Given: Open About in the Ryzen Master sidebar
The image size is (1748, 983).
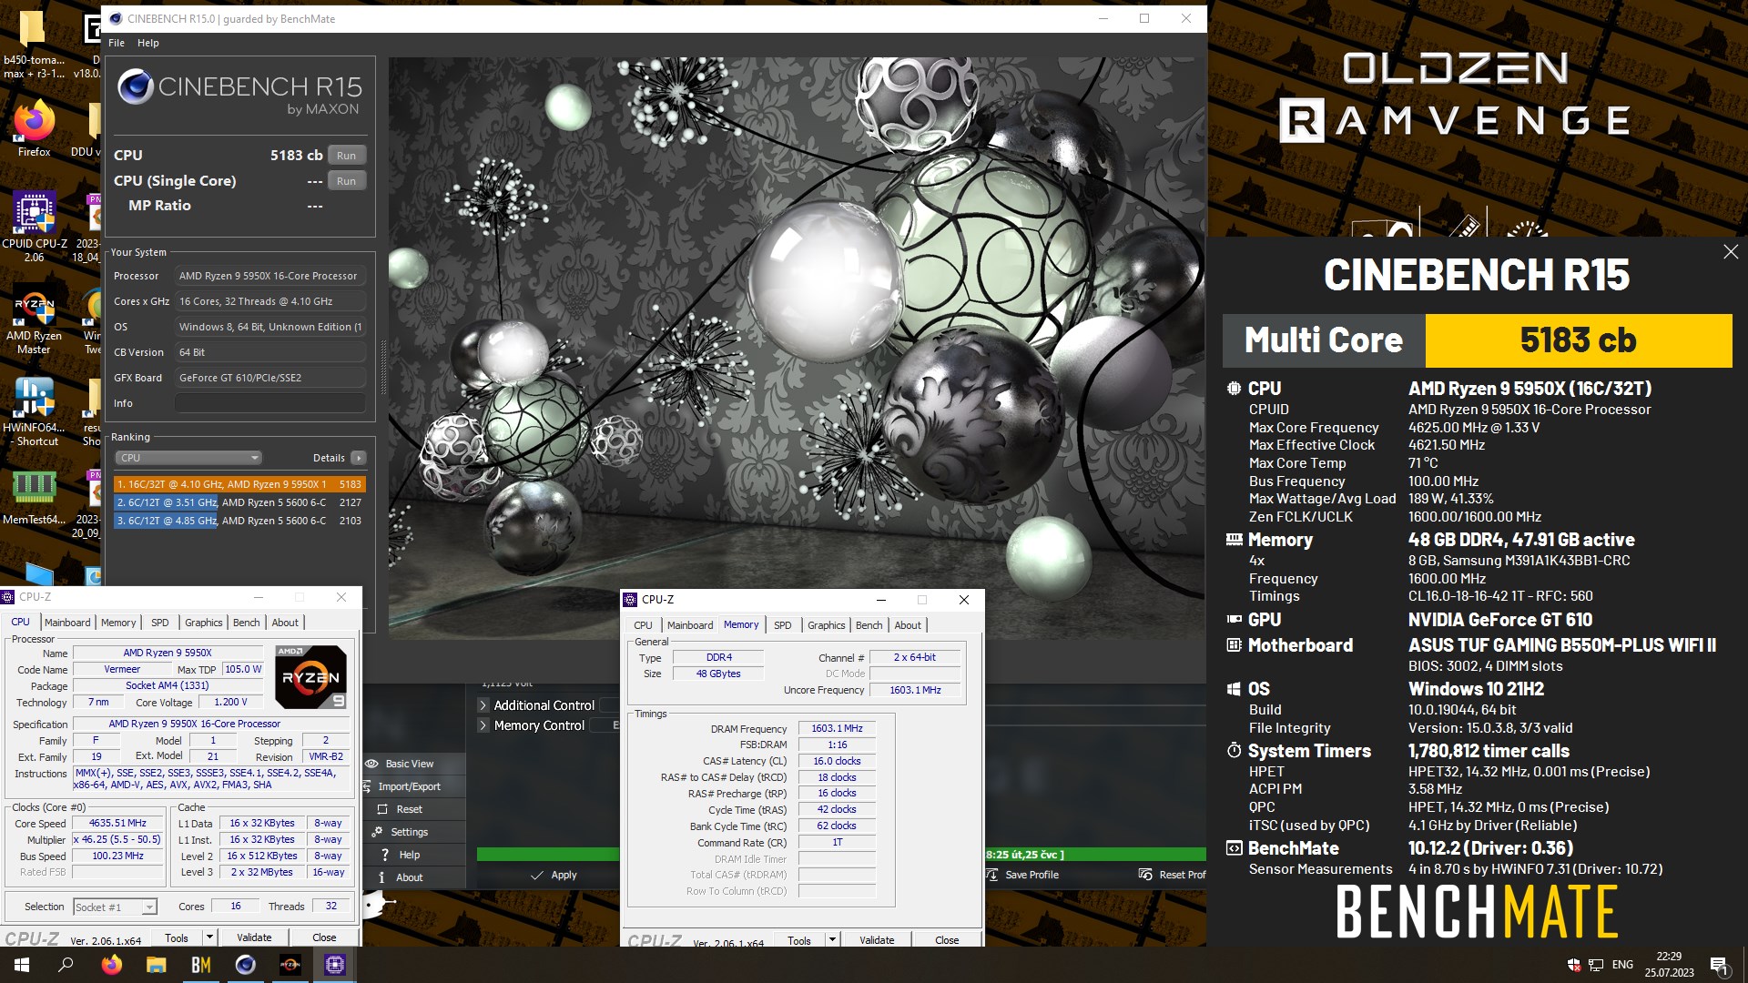Looking at the screenshot, I should coord(409,877).
